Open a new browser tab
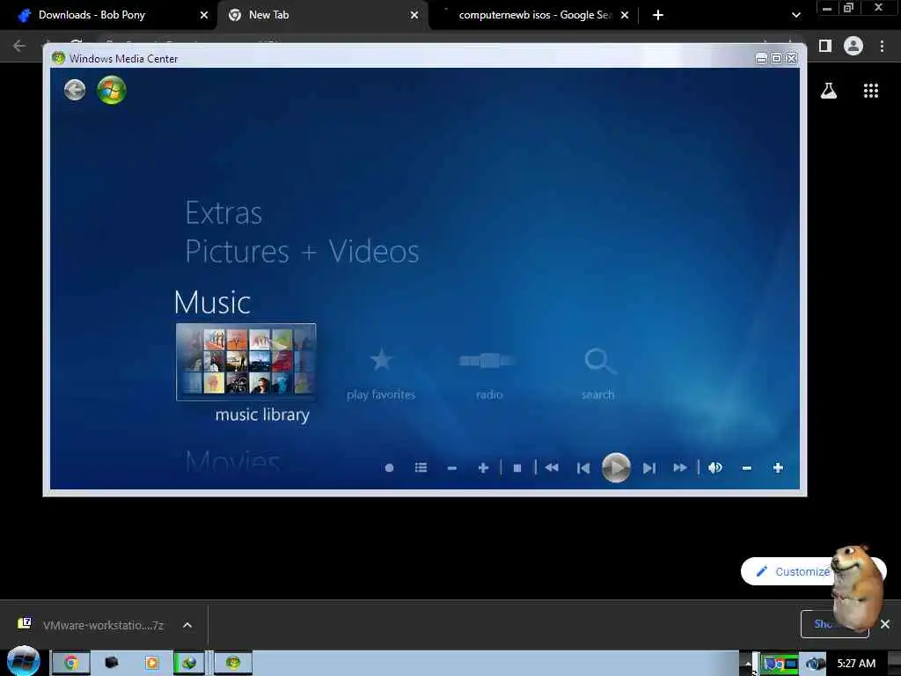 tap(658, 15)
